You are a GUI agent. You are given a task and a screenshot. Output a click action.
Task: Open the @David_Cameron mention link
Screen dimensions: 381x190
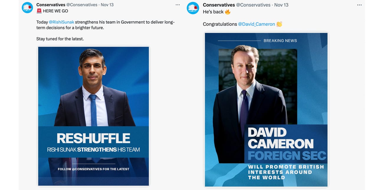pos(257,24)
